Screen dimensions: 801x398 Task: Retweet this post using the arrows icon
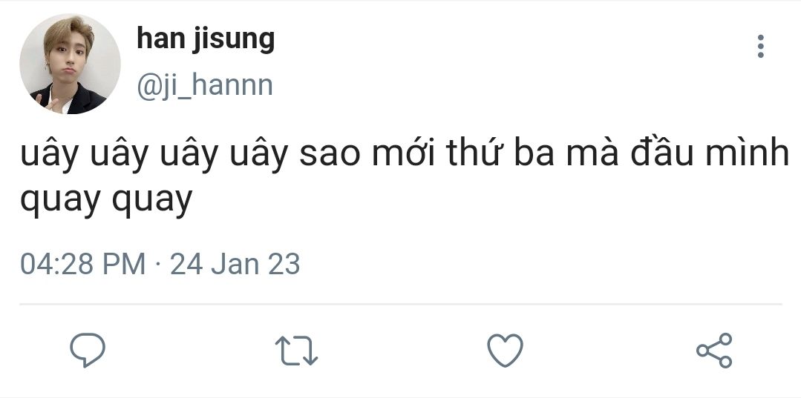point(296,351)
